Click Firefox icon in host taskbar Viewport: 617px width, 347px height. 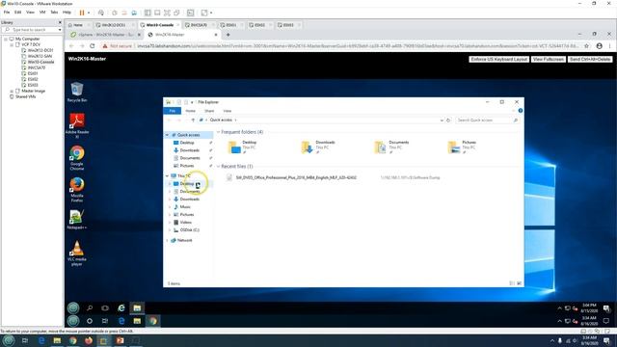coord(89,340)
